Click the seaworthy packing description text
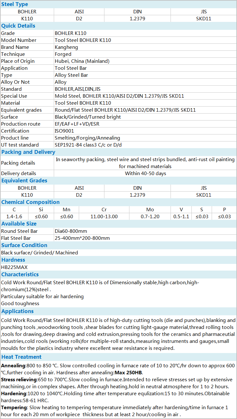 tap(145, 163)
